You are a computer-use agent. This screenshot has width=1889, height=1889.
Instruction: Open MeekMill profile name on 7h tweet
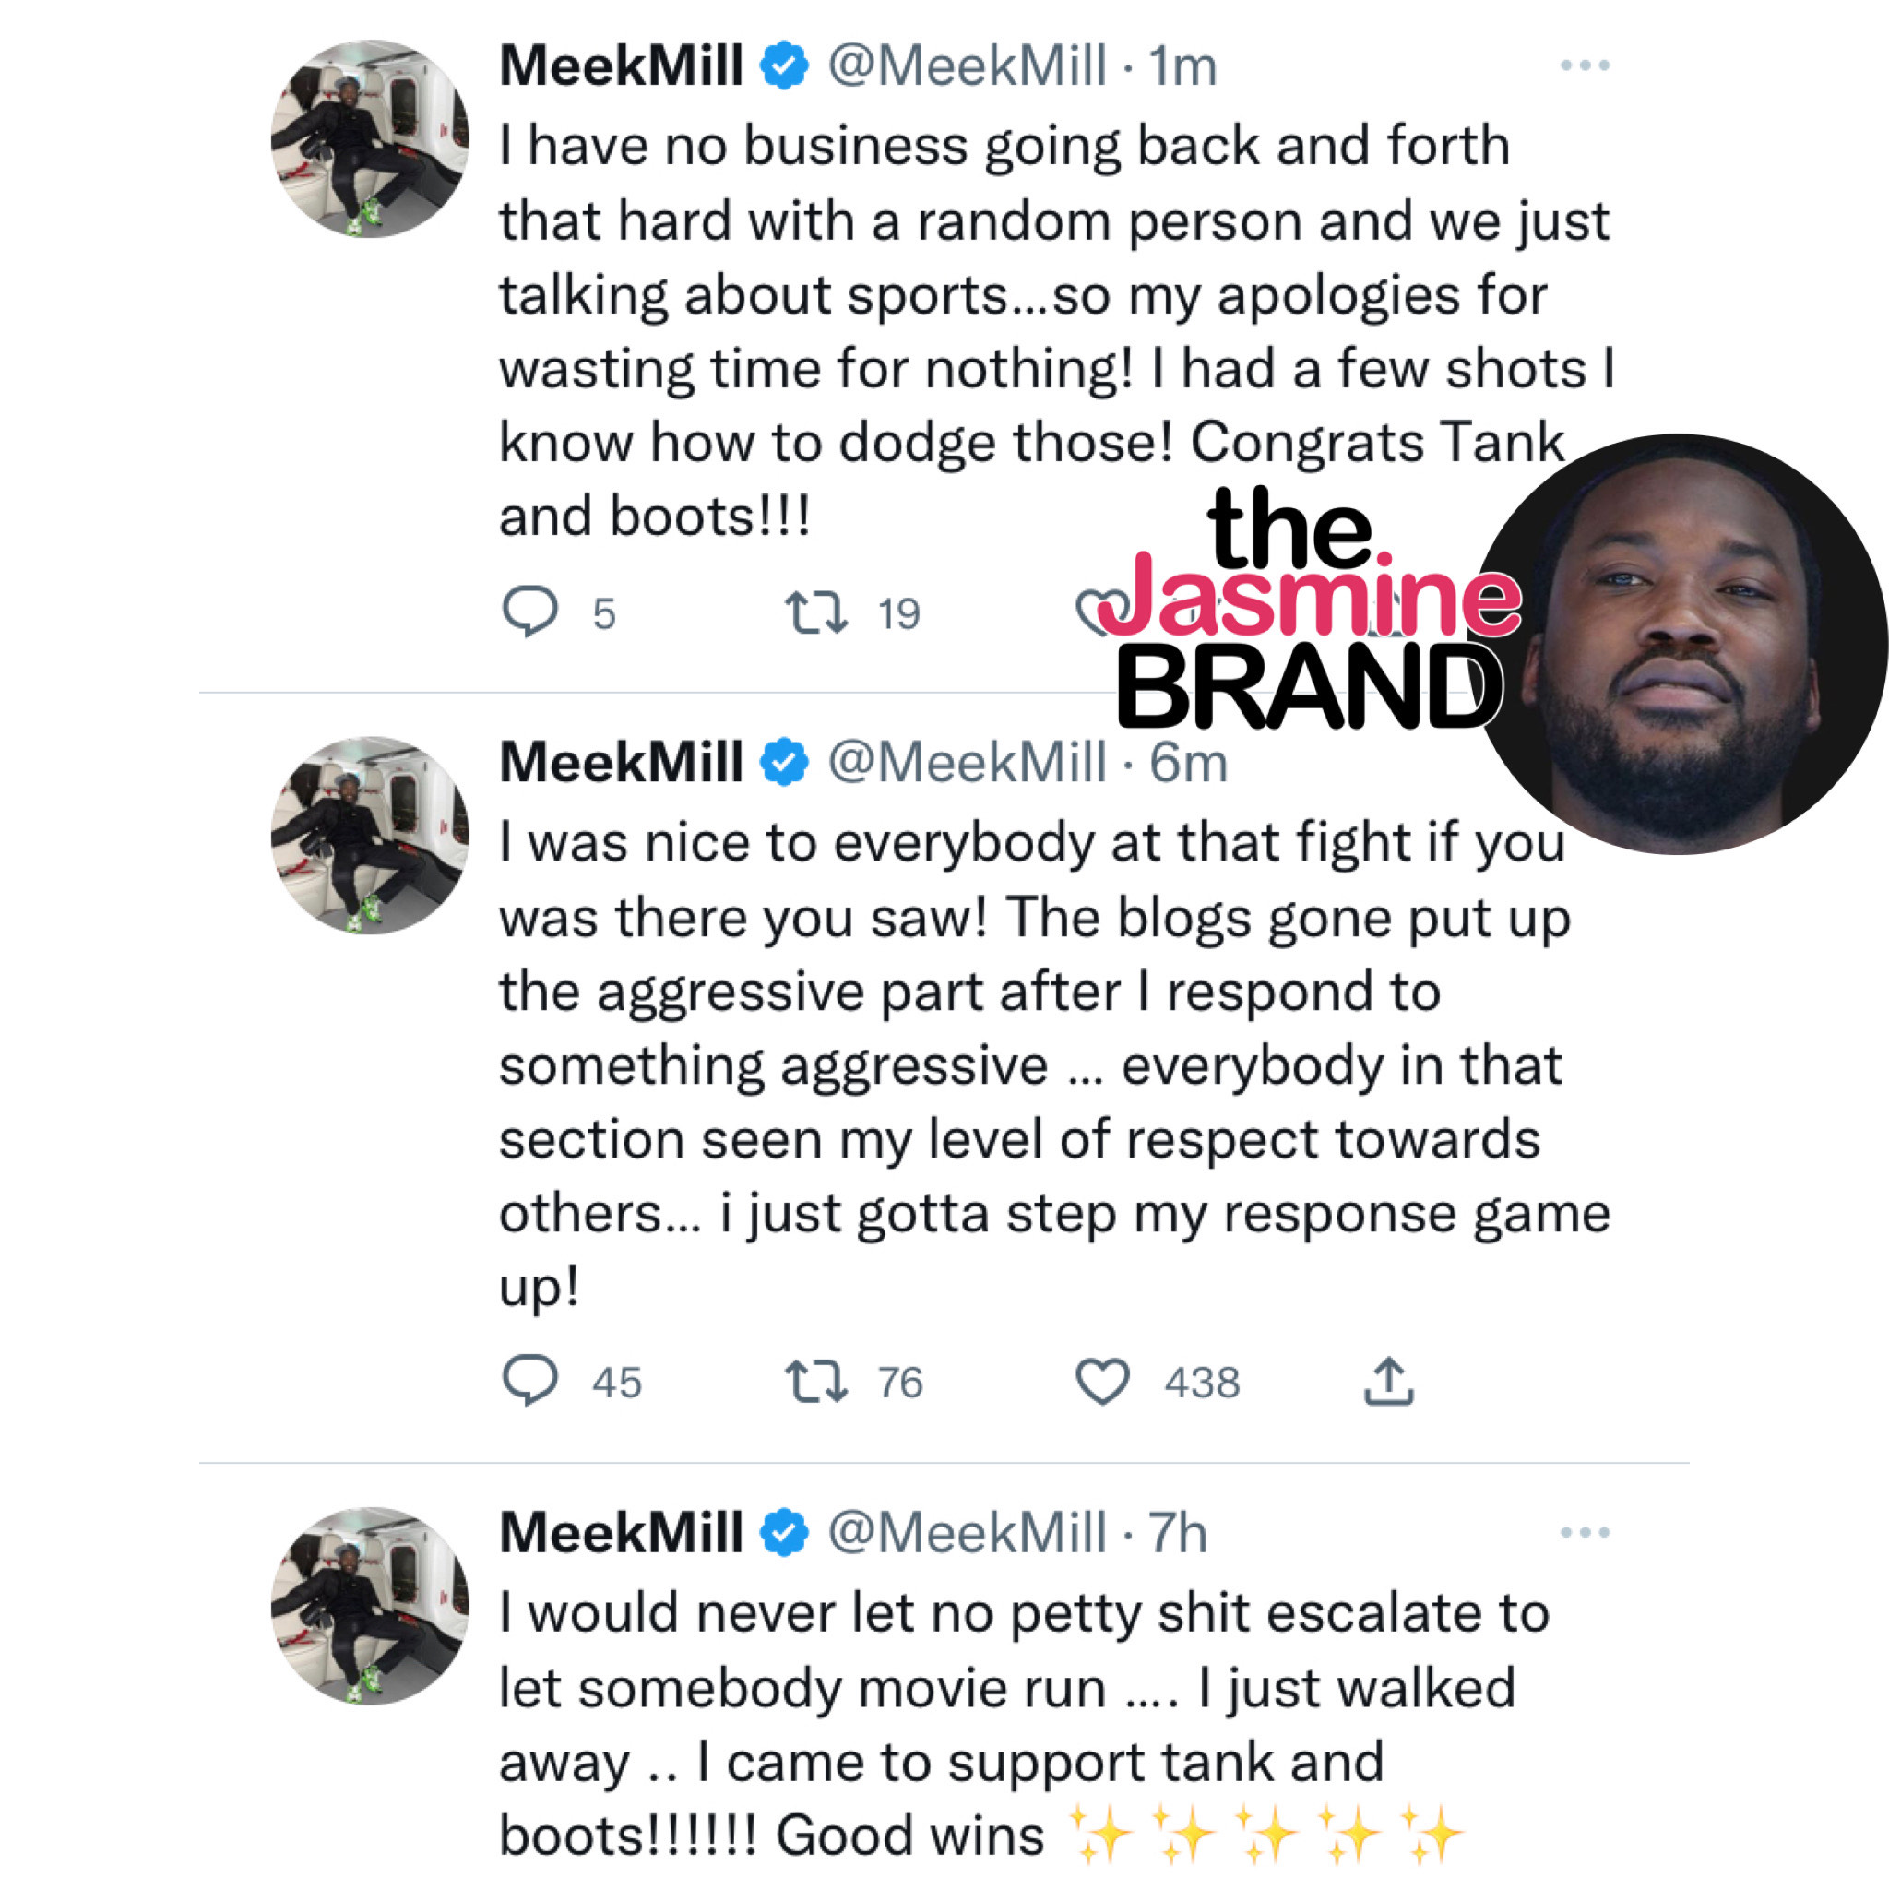[x=621, y=1533]
